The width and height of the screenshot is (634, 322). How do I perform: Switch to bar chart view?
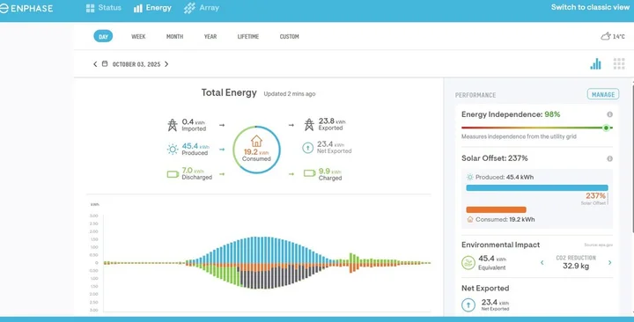(595, 64)
